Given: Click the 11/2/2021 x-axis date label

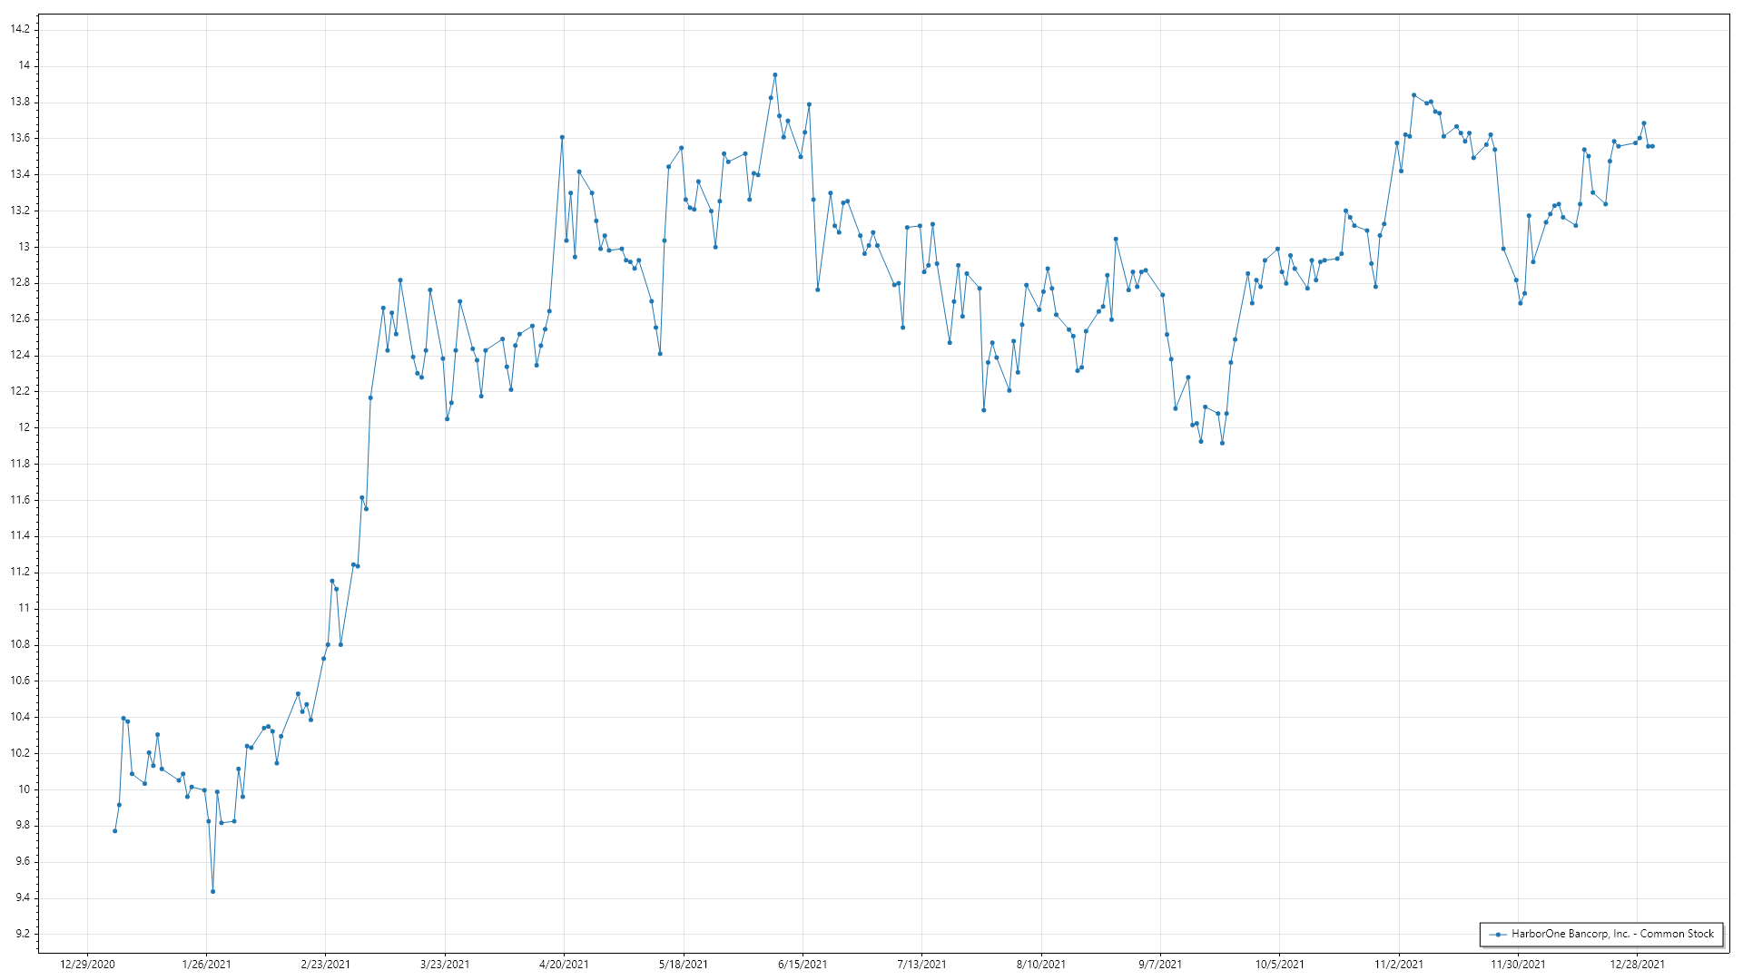Looking at the screenshot, I should pos(1399,964).
